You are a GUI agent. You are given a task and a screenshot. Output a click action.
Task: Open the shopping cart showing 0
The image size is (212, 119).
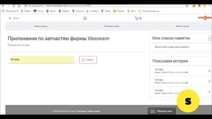pos(138,18)
